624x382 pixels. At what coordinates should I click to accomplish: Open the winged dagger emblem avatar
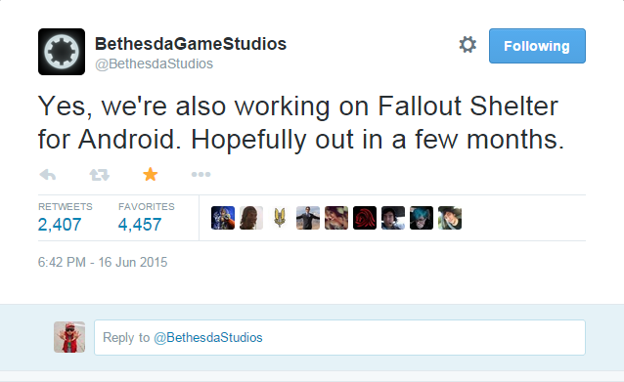coord(280,218)
